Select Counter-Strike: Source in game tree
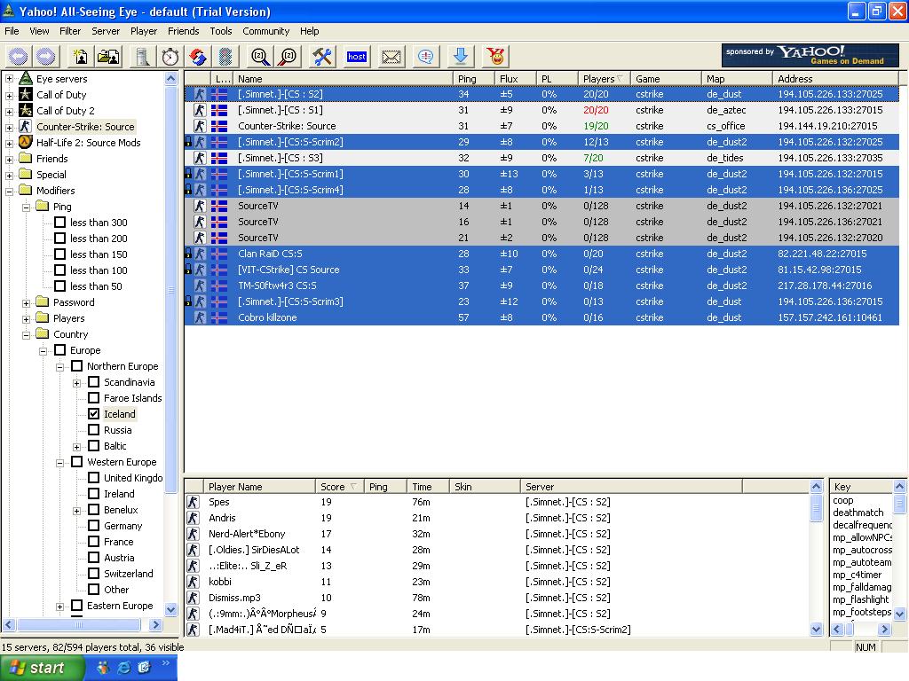 tap(85, 127)
